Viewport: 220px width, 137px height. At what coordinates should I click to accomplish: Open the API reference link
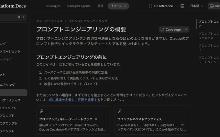coord(161,6)
